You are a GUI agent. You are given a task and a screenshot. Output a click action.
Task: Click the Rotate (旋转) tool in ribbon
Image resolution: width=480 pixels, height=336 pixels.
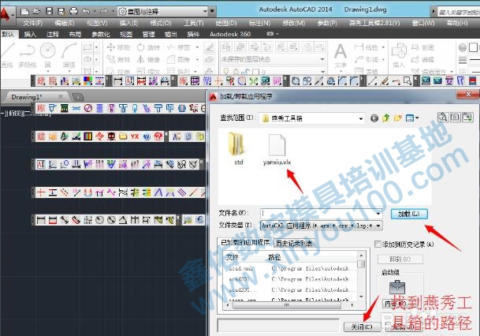148,47
